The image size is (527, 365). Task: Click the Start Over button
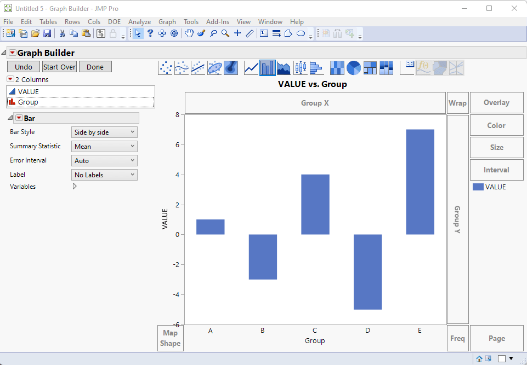tap(59, 67)
